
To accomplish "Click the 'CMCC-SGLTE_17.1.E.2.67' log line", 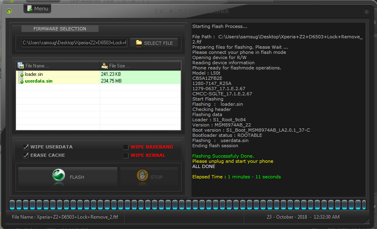I will 222,94.
